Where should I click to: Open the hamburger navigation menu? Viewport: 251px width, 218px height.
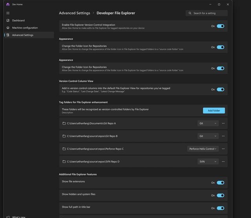tap(8, 13)
